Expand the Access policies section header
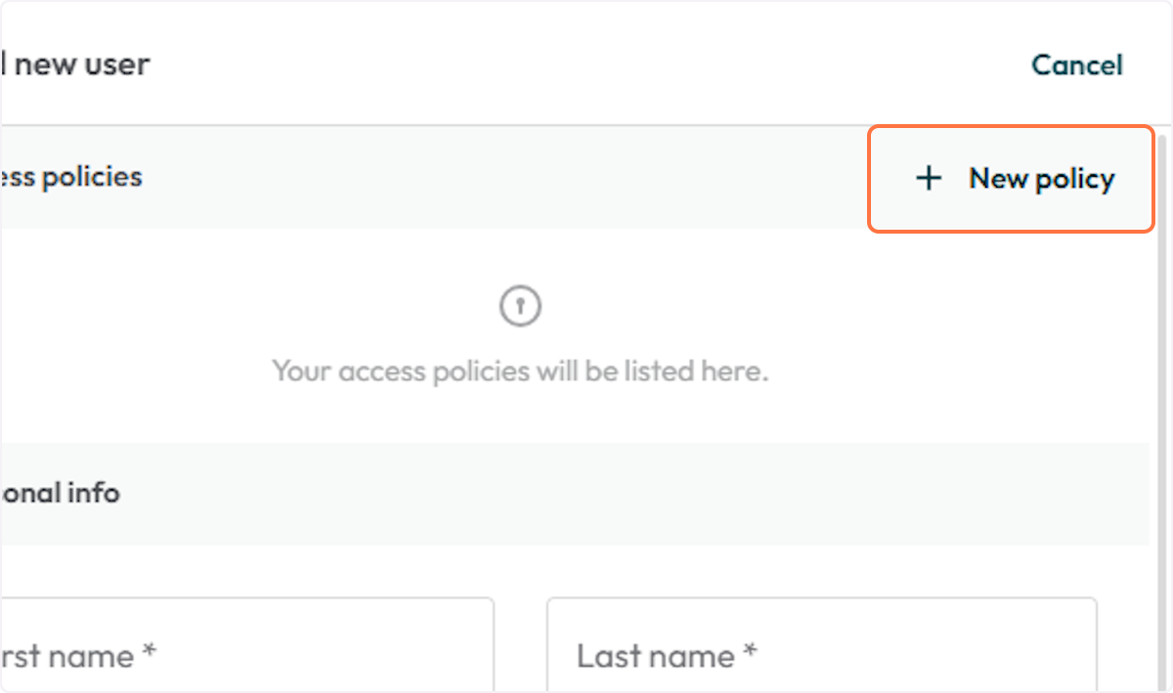The height and width of the screenshot is (693, 1173). coord(71,177)
